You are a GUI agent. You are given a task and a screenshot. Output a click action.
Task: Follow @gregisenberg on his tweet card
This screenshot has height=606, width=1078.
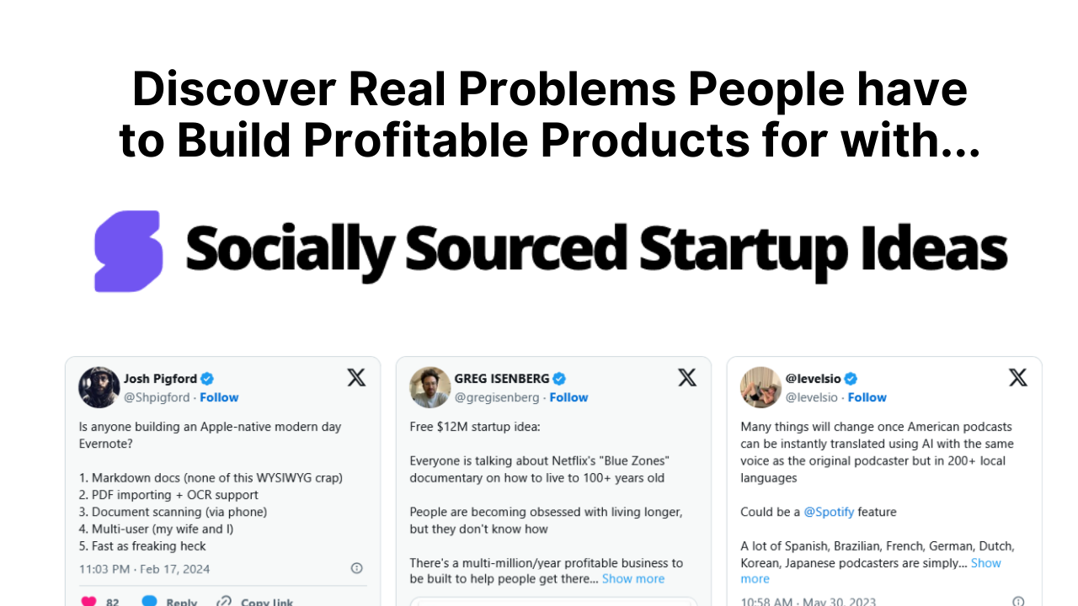568,396
